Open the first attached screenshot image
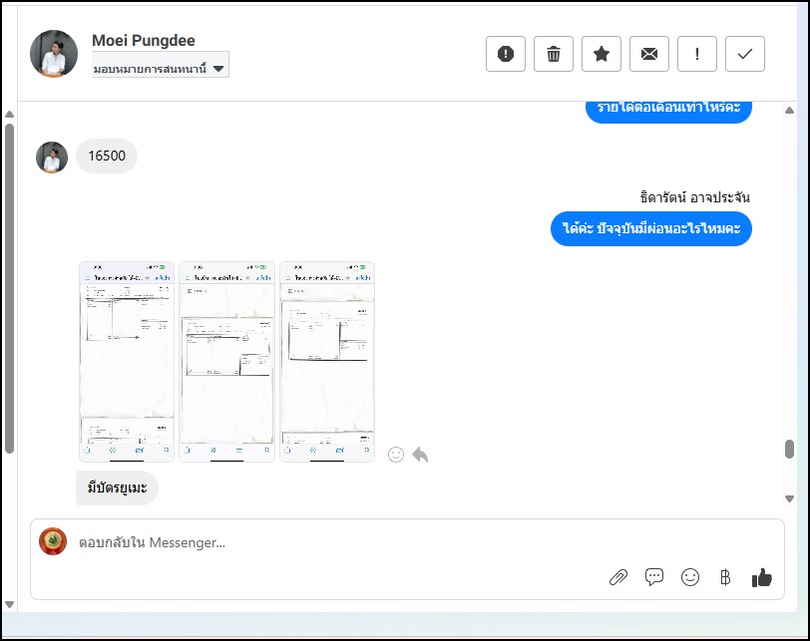The image size is (810, 641). [x=127, y=362]
